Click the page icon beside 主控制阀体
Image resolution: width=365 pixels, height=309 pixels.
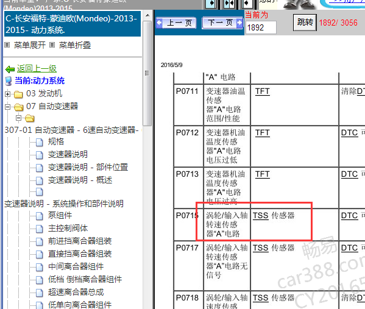coord(40,229)
